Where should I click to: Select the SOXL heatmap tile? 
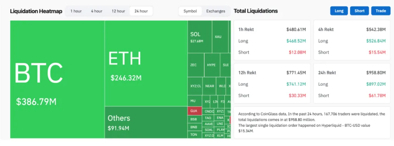208,130
